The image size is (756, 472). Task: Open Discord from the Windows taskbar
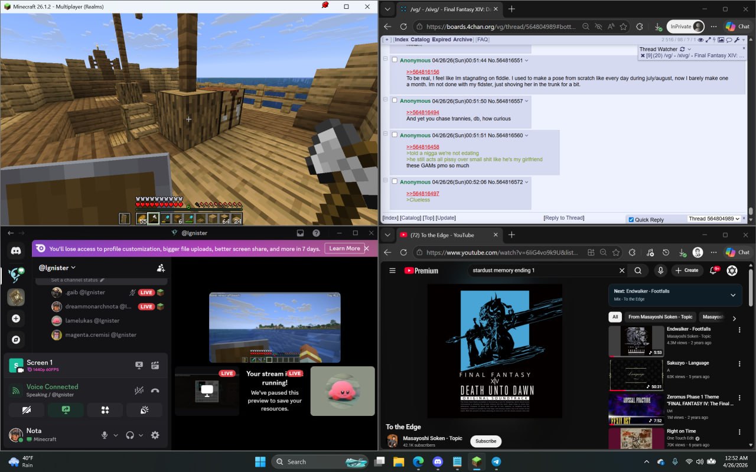[x=438, y=461]
